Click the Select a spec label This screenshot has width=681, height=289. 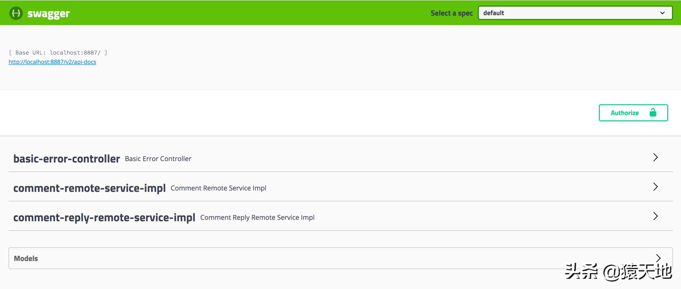pyautogui.click(x=452, y=13)
